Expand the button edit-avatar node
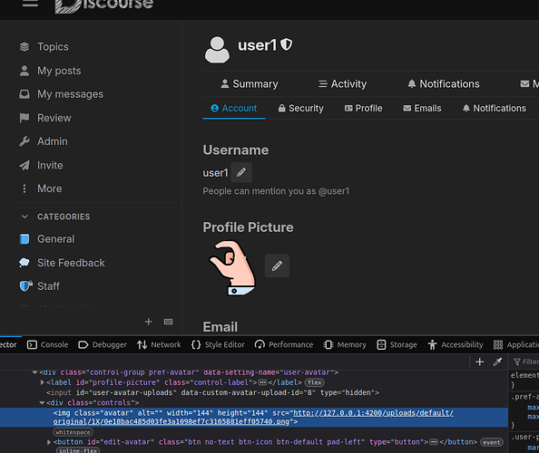 49,442
